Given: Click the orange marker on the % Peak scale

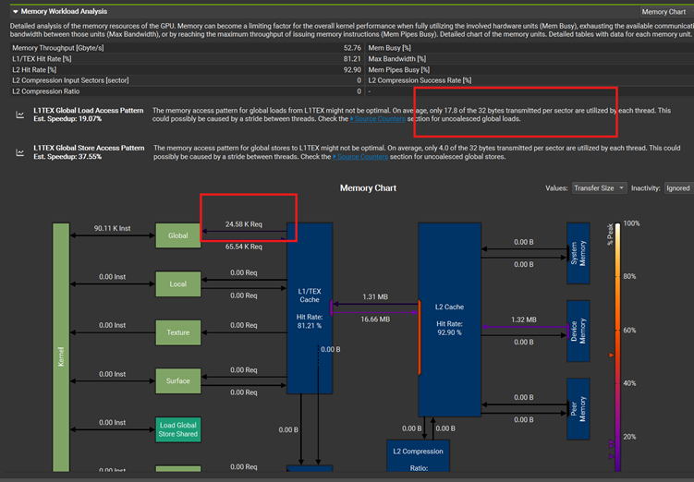Looking at the screenshot, I should pos(612,355).
